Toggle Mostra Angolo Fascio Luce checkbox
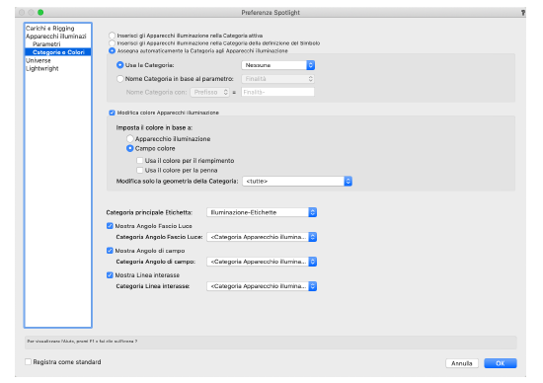This screenshot has width=543, height=383. [110, 226]
